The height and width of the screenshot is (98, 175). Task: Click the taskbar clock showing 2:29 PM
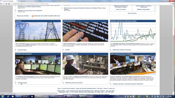click(x=169, y=96)
